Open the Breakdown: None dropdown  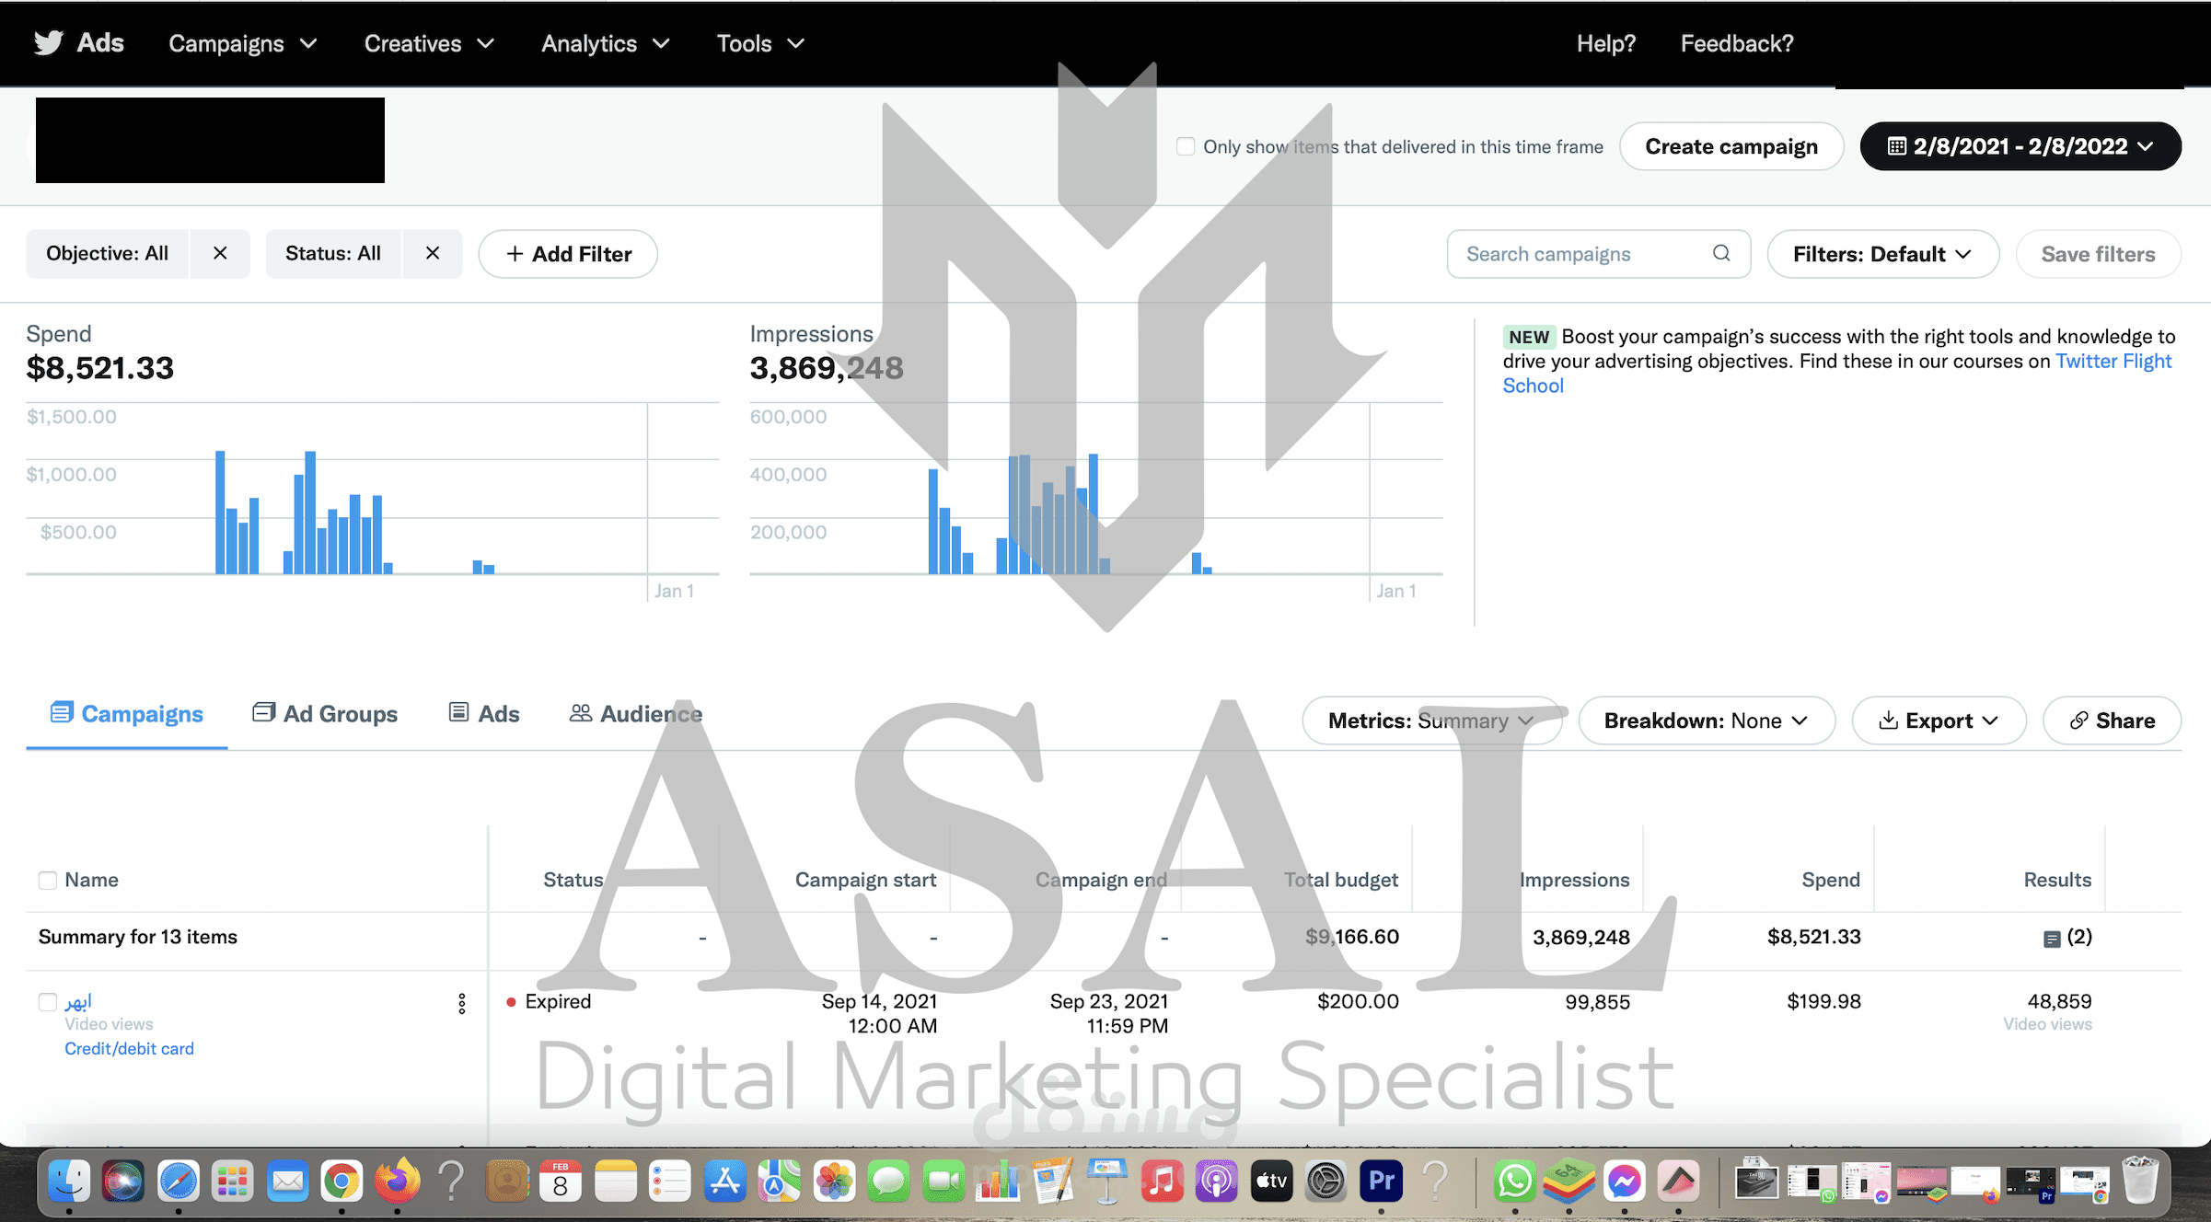point(1706,721)
